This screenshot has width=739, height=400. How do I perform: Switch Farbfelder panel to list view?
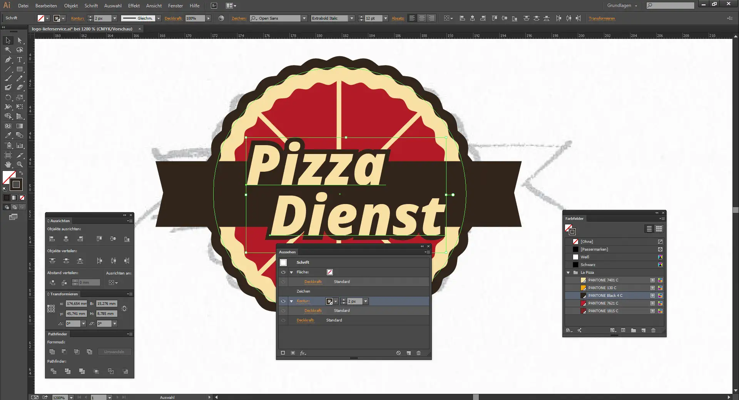click(x=649, y=229)
